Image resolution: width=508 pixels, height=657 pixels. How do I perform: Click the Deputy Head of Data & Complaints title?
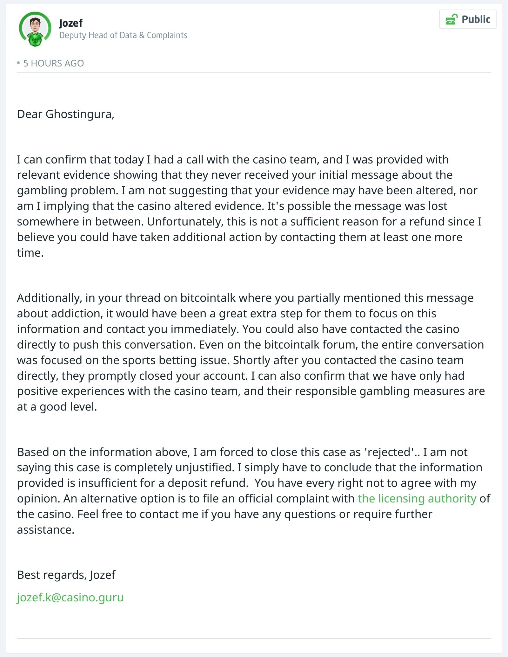tap(123, 35)
